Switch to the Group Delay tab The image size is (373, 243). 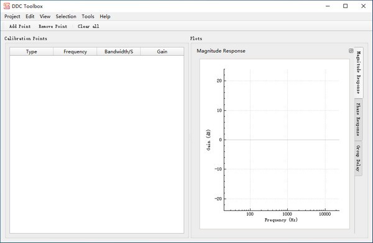pos(358,158)
